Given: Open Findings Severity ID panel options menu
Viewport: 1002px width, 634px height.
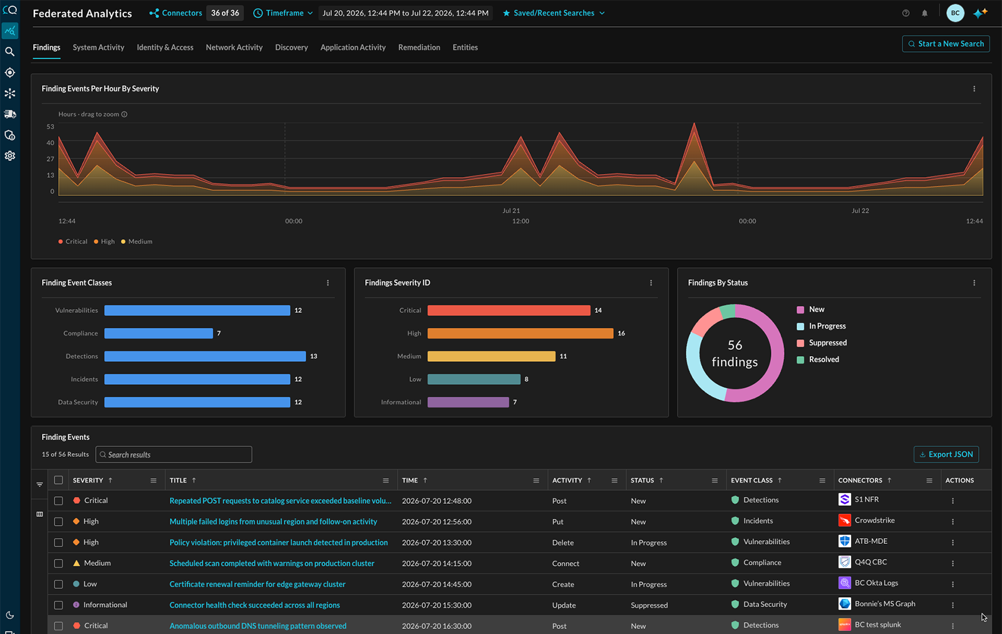Looking at the screenshot, I should coord(651,283).
